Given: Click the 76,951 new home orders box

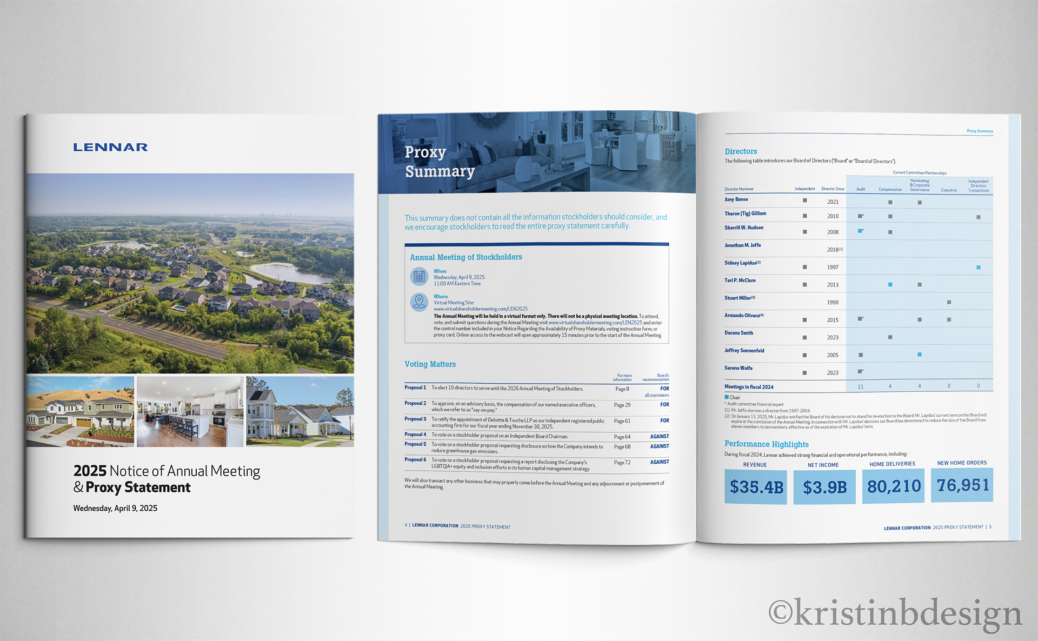Looking at the screenshot, I should click(962, 485).
